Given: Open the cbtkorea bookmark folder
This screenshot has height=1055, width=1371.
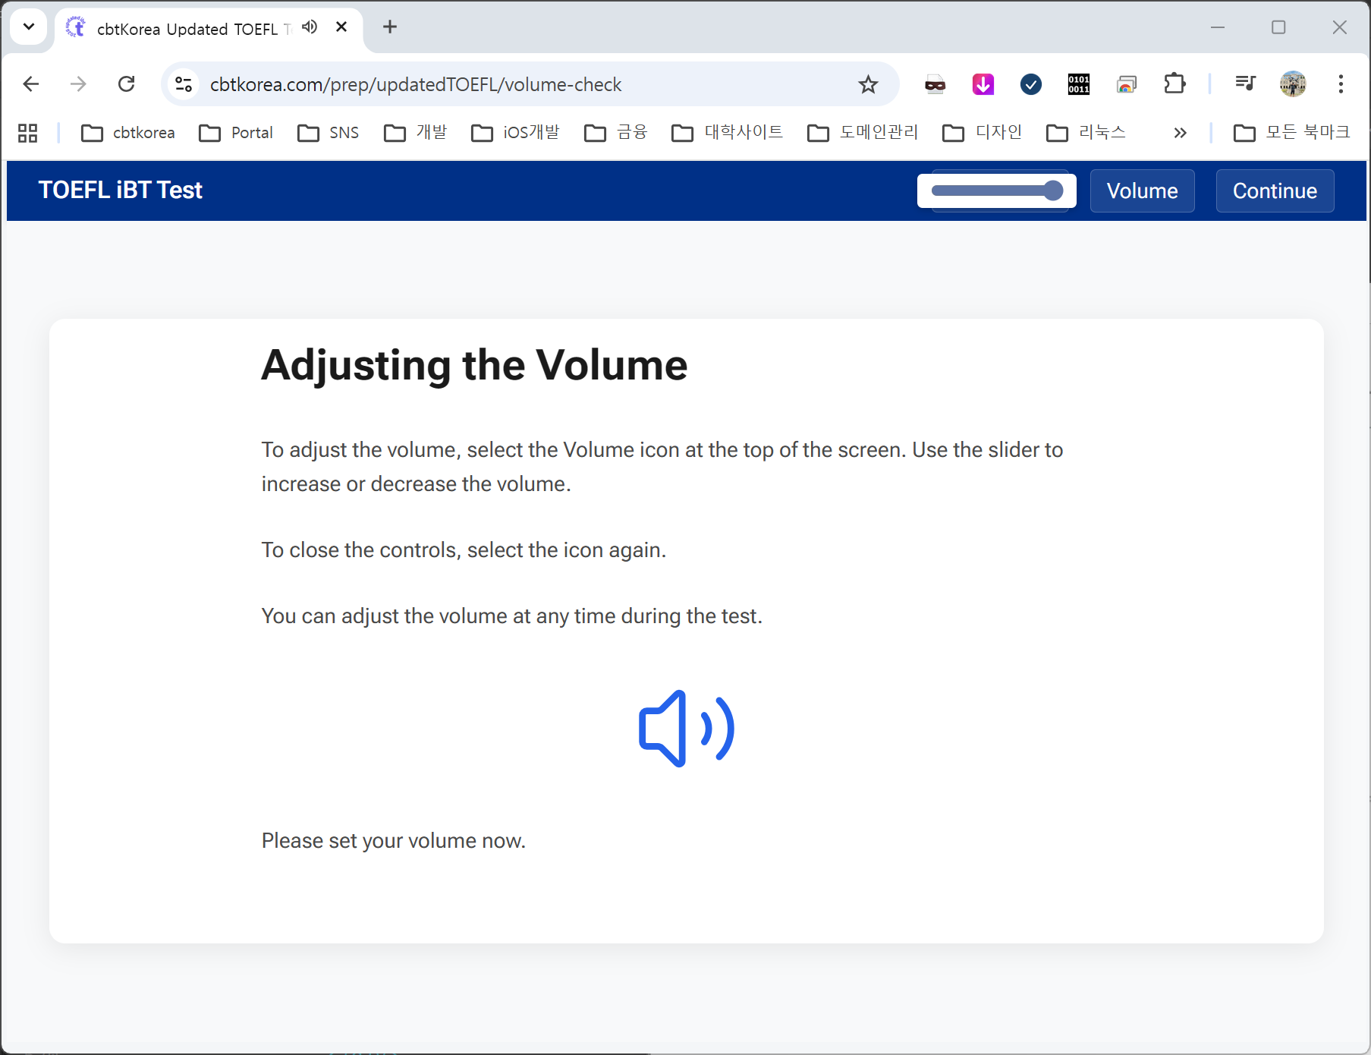Looking at the screenshot, I should (x=128, y=133).
